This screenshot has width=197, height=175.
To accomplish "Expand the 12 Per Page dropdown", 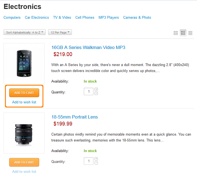I will click(60, 32).
